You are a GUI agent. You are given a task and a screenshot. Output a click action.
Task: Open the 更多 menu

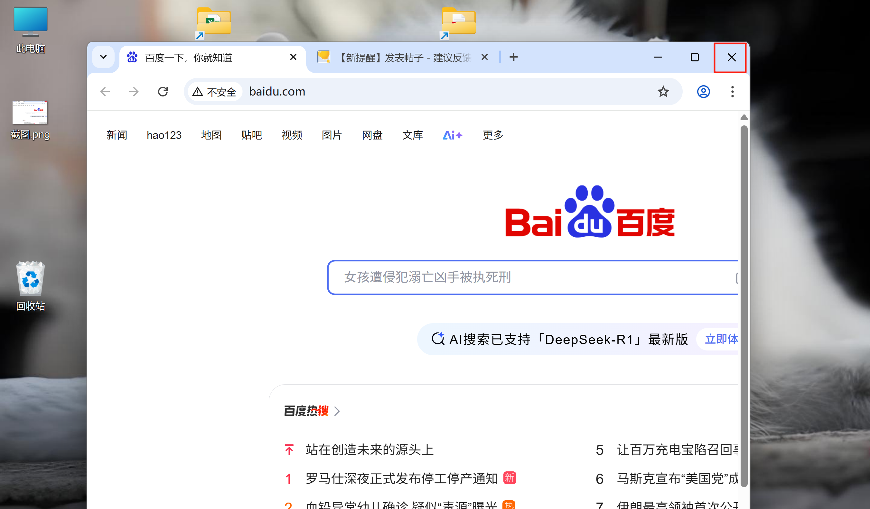coord(493,135)
